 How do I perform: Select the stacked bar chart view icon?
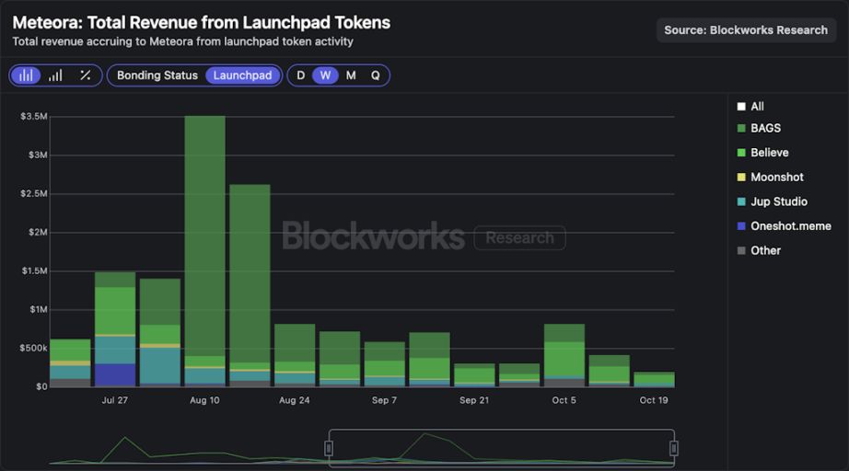[26, 75]
